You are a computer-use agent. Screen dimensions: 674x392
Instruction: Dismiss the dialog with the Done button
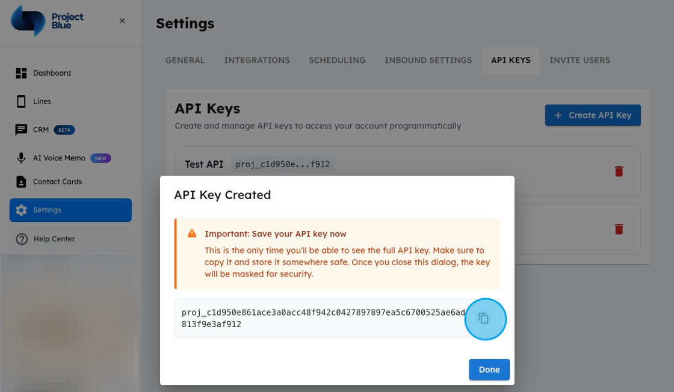click(x=489, y=369)
